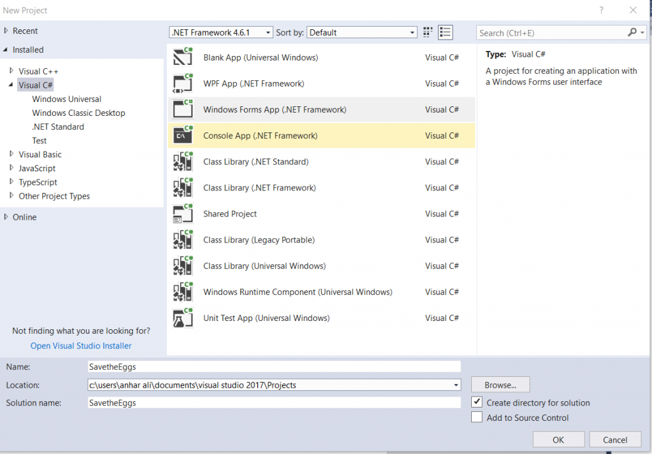Select the Shared Project template icon
This screenshot has width=652, height=454.
[x=183, y=213]
